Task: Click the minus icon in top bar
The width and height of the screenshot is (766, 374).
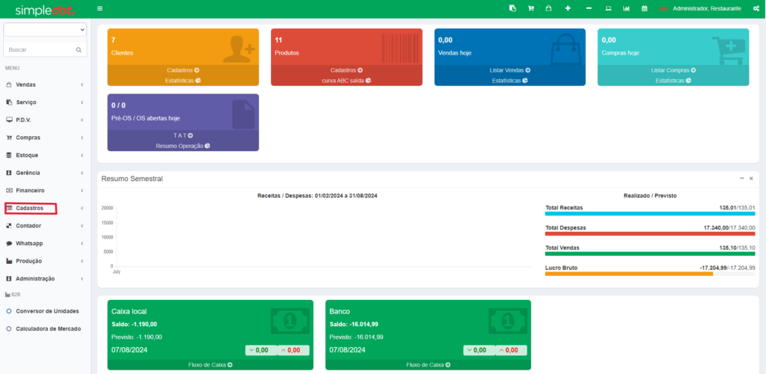Action: [x=589, y=8]
